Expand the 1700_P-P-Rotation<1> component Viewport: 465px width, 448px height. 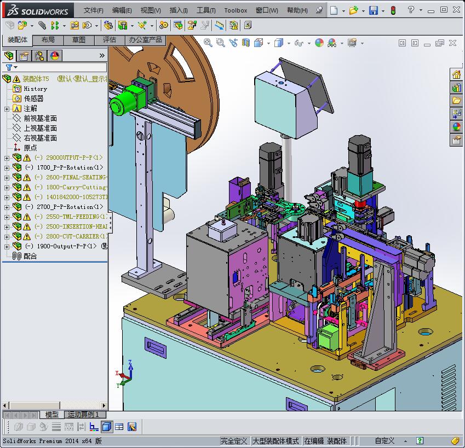[7, 168]
